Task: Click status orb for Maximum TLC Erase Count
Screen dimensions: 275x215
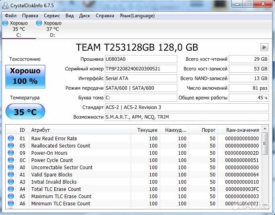Action: coord(11,196)
